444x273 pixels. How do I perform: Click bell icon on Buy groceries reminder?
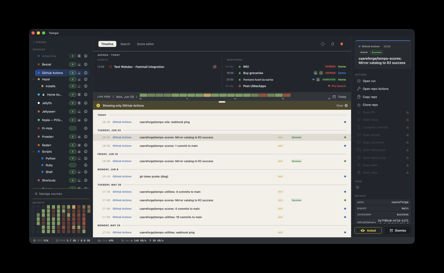(316, 73)
